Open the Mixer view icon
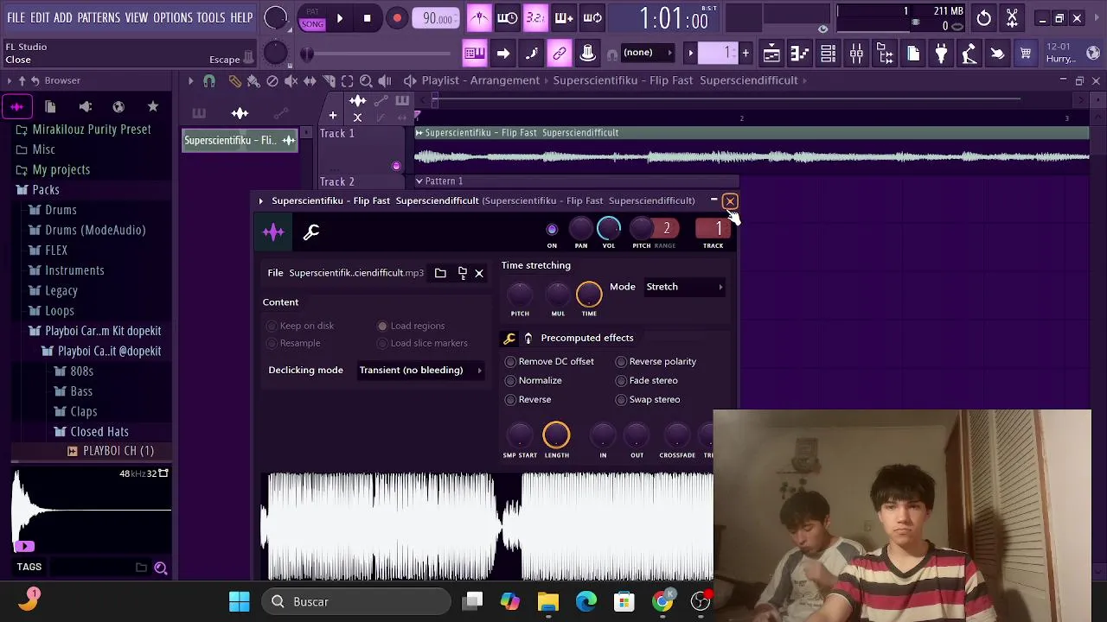Screen dimensions: 1107x622 857,54
